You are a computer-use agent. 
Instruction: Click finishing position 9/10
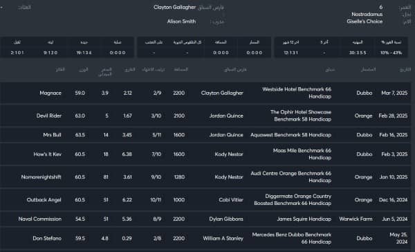tap(156, 177)
